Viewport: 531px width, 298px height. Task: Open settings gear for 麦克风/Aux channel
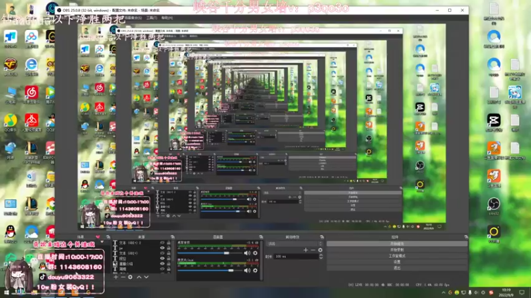click(256, 270)
